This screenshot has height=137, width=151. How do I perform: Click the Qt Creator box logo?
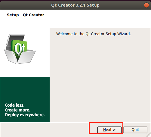coord(20,49)
